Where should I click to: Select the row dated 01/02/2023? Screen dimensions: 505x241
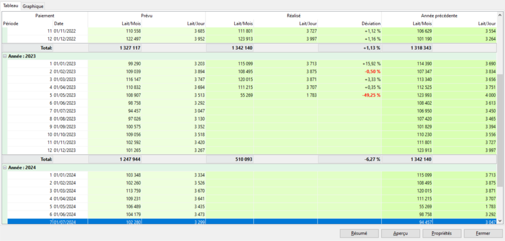click(x=249, y=72)
